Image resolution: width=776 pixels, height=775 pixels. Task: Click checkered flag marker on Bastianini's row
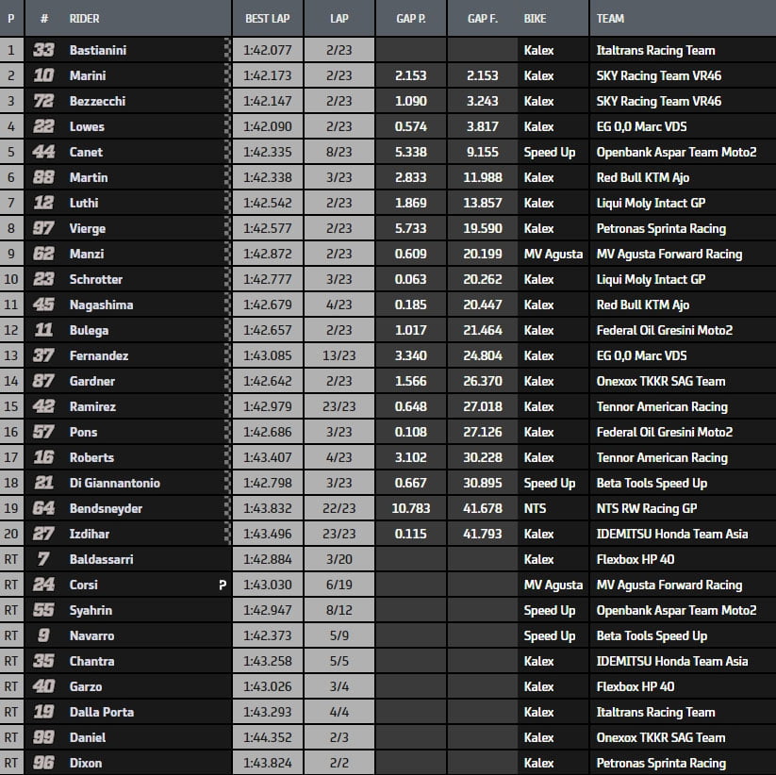(x=227, y=50)
